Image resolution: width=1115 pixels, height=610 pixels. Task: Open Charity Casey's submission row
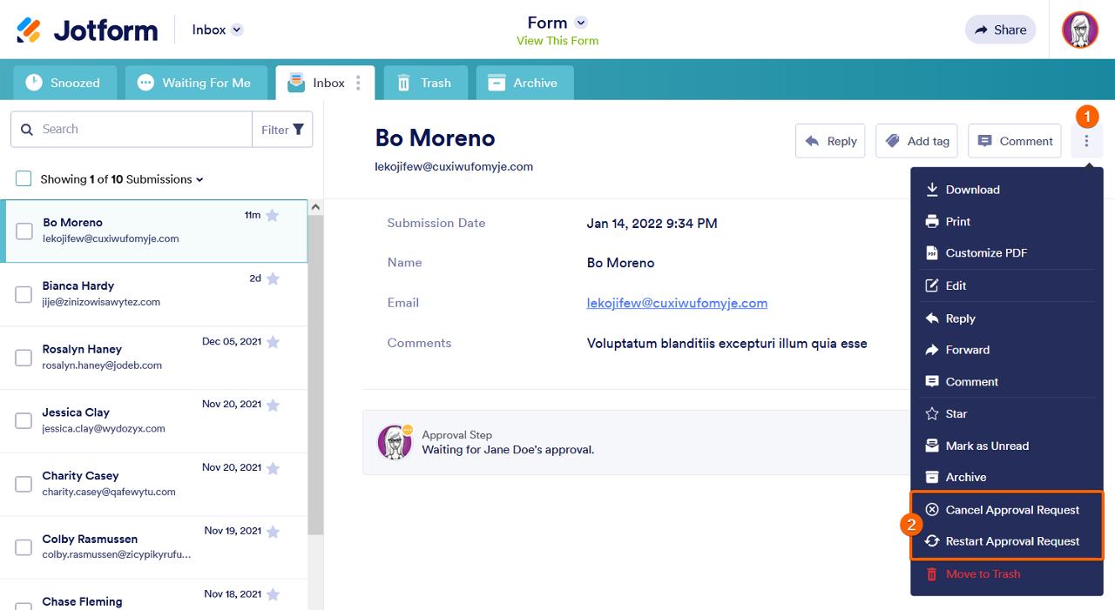tap(154, 484)
